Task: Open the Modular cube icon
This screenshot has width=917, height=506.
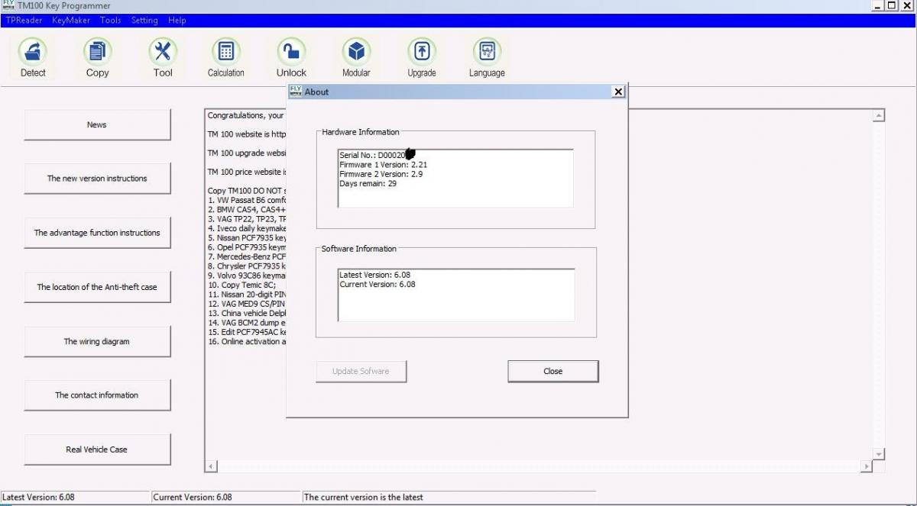Action: click(356, 52)
